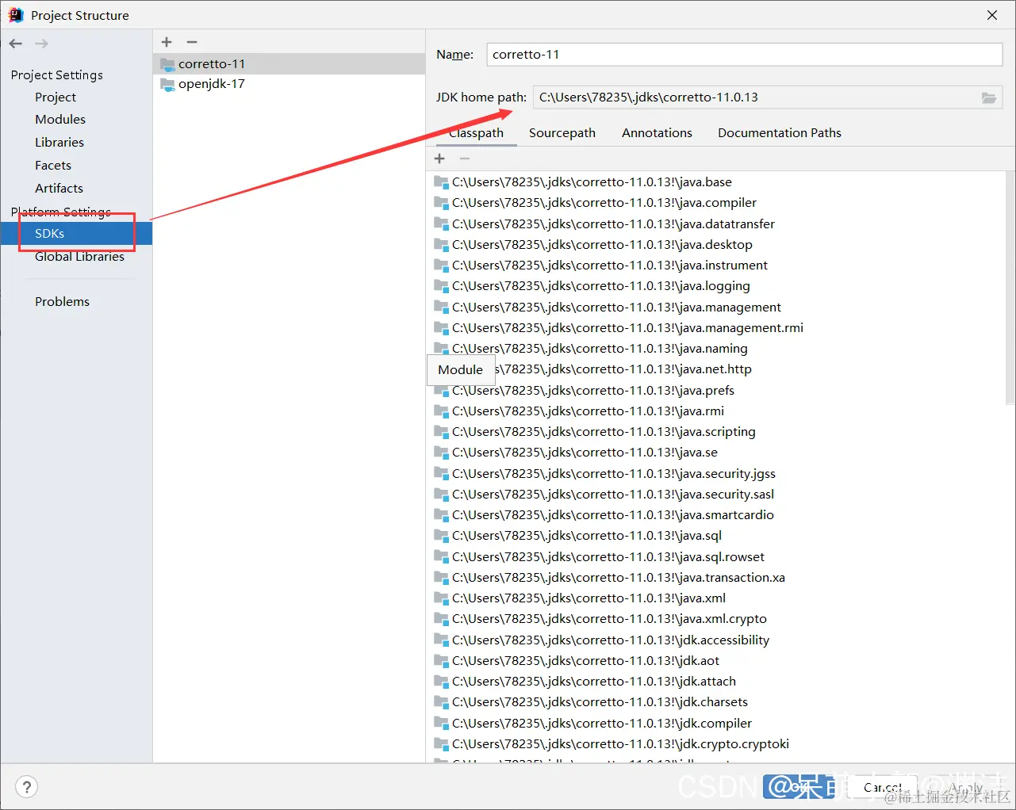1016x810 pixels.
Task: Select the java.management classpath entry
Action: click(x=616, y=307)
